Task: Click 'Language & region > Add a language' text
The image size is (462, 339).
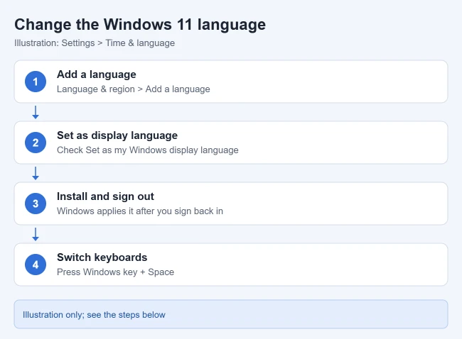Action: 134,89
